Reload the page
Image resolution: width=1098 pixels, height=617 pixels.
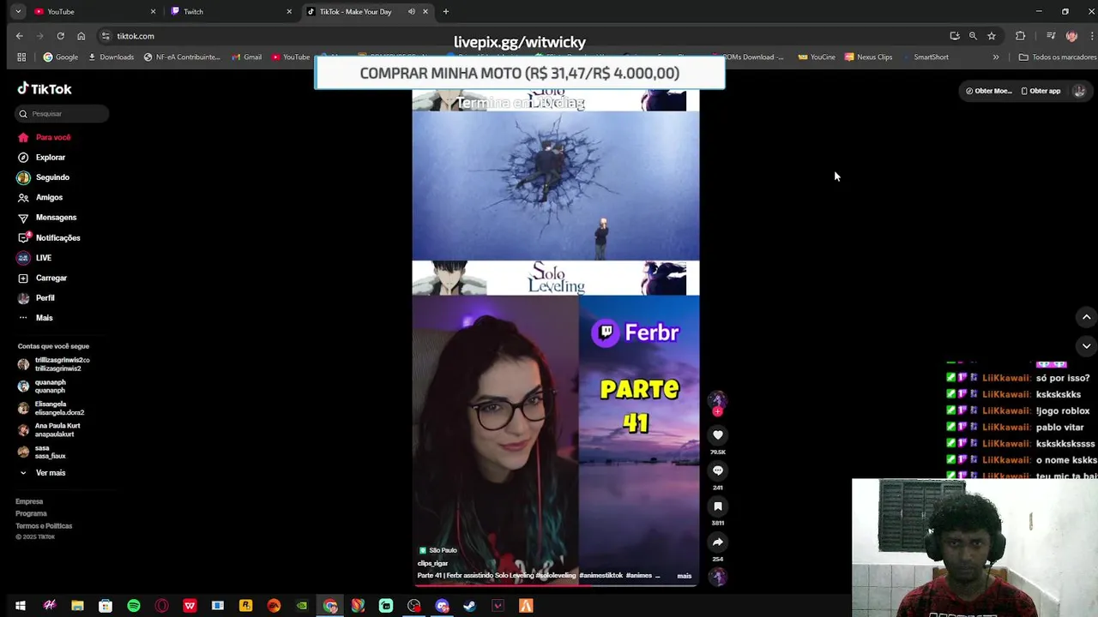(x=60, y=36)
